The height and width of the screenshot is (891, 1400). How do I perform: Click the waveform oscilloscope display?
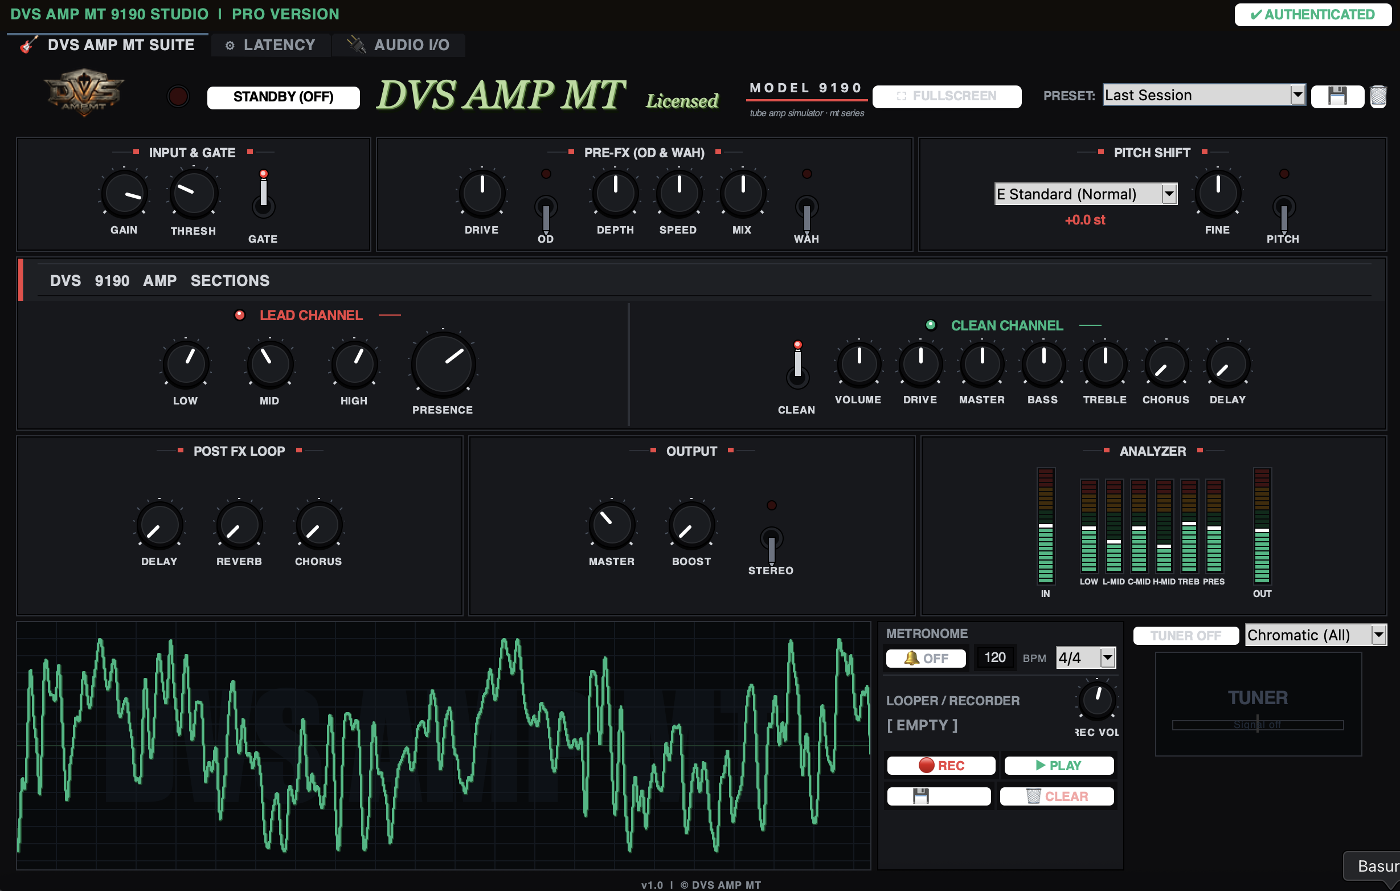pyautogui.click(x=444, y=746)
